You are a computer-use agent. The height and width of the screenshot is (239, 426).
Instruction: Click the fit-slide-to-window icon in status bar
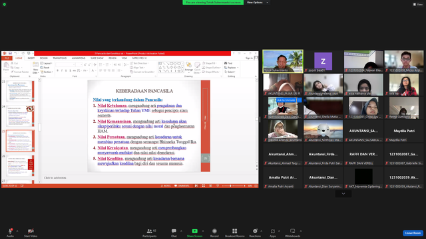(256, 186)
